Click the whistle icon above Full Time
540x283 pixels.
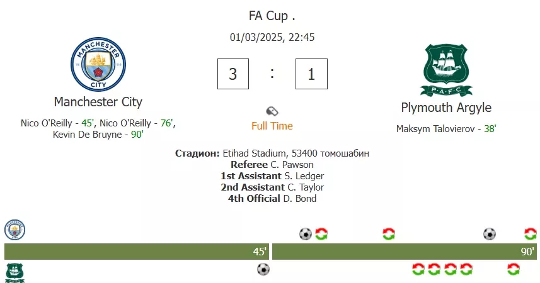tap(272, 111)
